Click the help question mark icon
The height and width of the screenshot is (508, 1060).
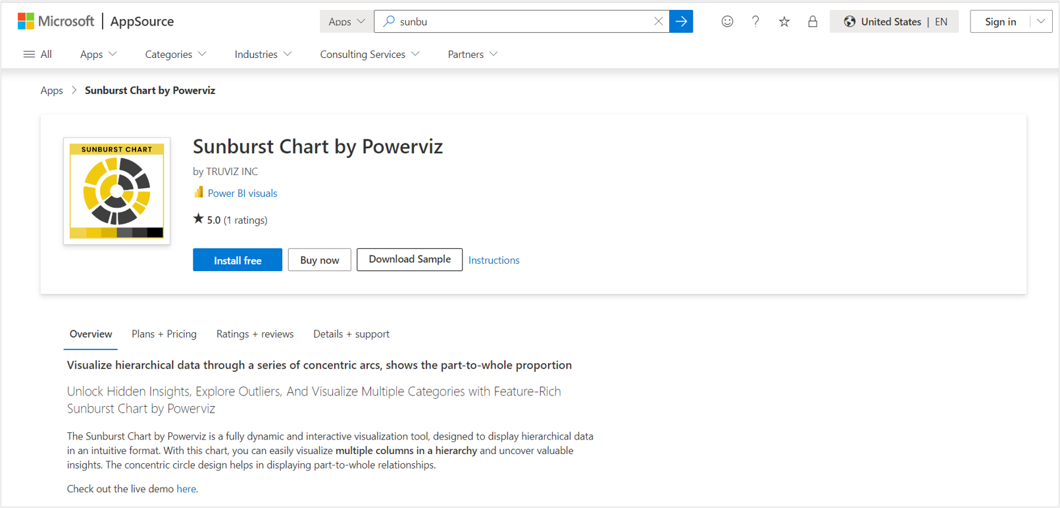pyautogui.click(x=755, y=22)
